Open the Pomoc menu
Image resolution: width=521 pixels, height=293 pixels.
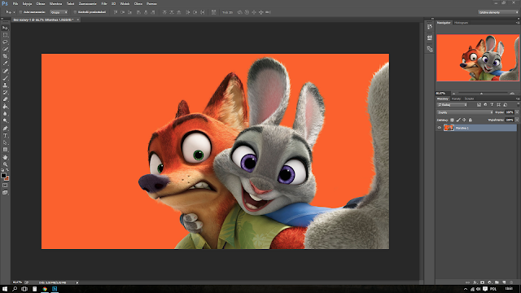click(151, 3)
